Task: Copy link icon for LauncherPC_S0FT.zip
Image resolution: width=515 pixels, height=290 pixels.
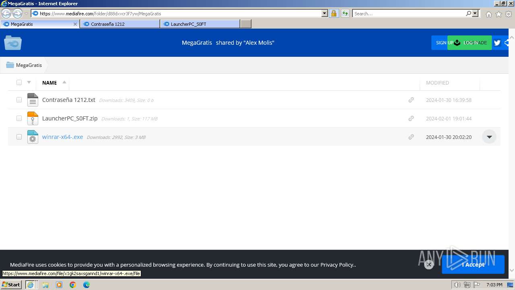Action: (x=411, y=118)
